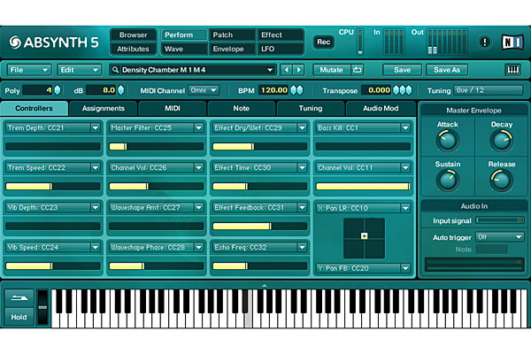This screenshot has width=531, height=354.
Task: Open the Trem Depth CC21 dropdown
Action: tap(52, 127)
